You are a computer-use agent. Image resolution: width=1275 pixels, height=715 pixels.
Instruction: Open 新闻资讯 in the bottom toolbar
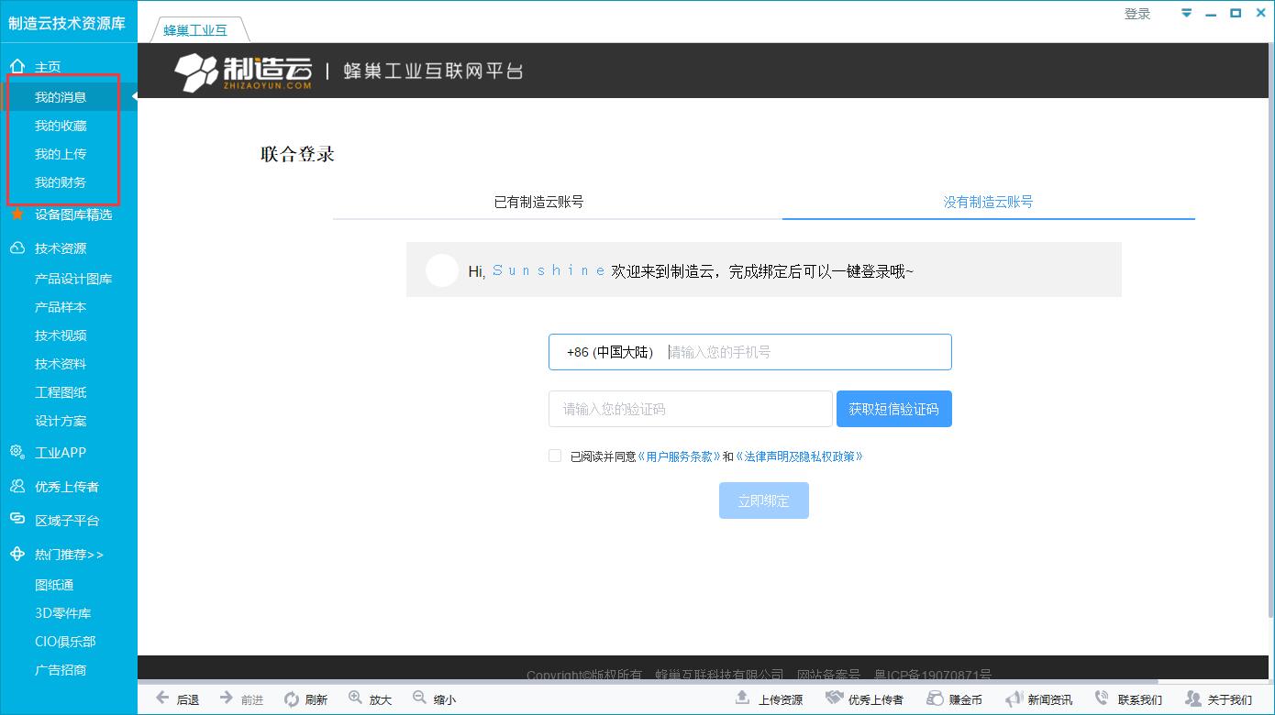[1038, 699]
